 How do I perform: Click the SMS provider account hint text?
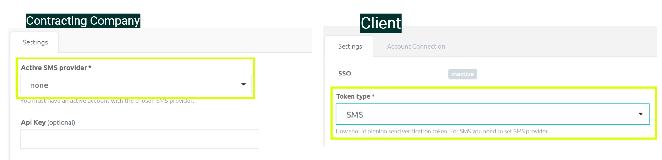coord(107,101)
